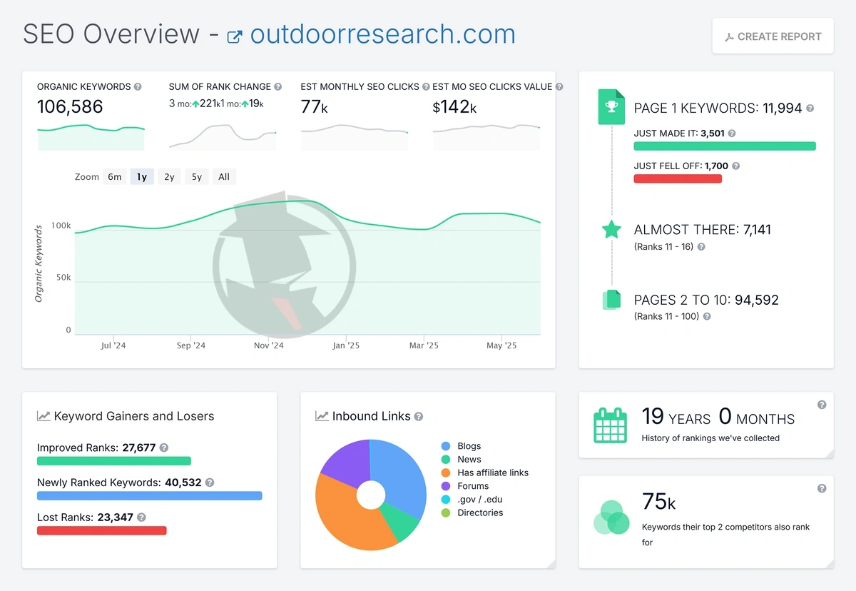Click the 77k monthly clicks figure

(x=314, y=107)
